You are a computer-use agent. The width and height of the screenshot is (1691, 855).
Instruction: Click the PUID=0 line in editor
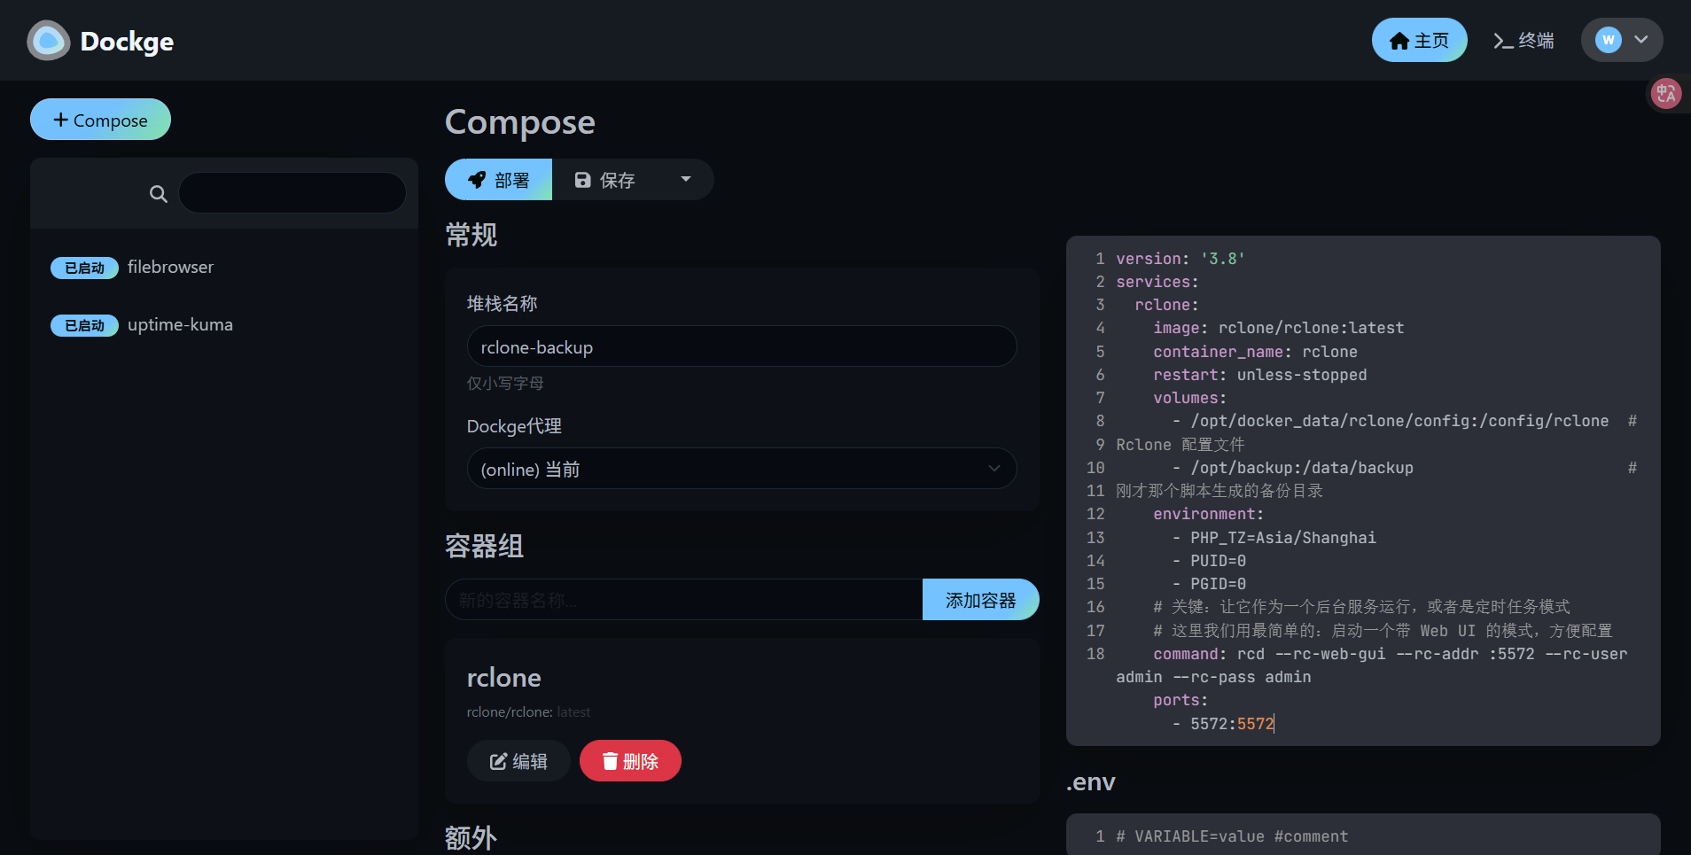(x=1209, y=561)
